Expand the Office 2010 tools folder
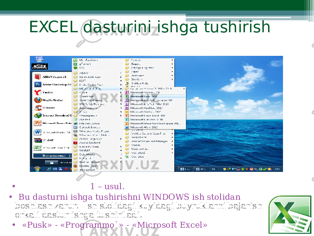314x236 pixels. (155, 88)
